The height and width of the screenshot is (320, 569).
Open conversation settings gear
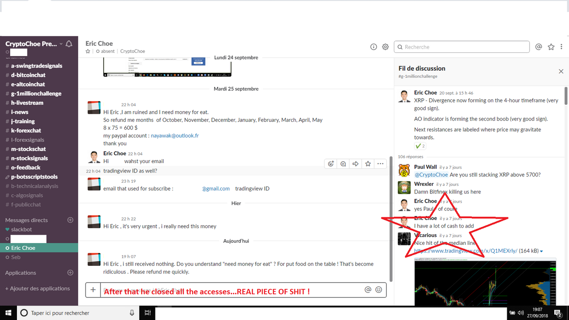click(x=385, y=47)
